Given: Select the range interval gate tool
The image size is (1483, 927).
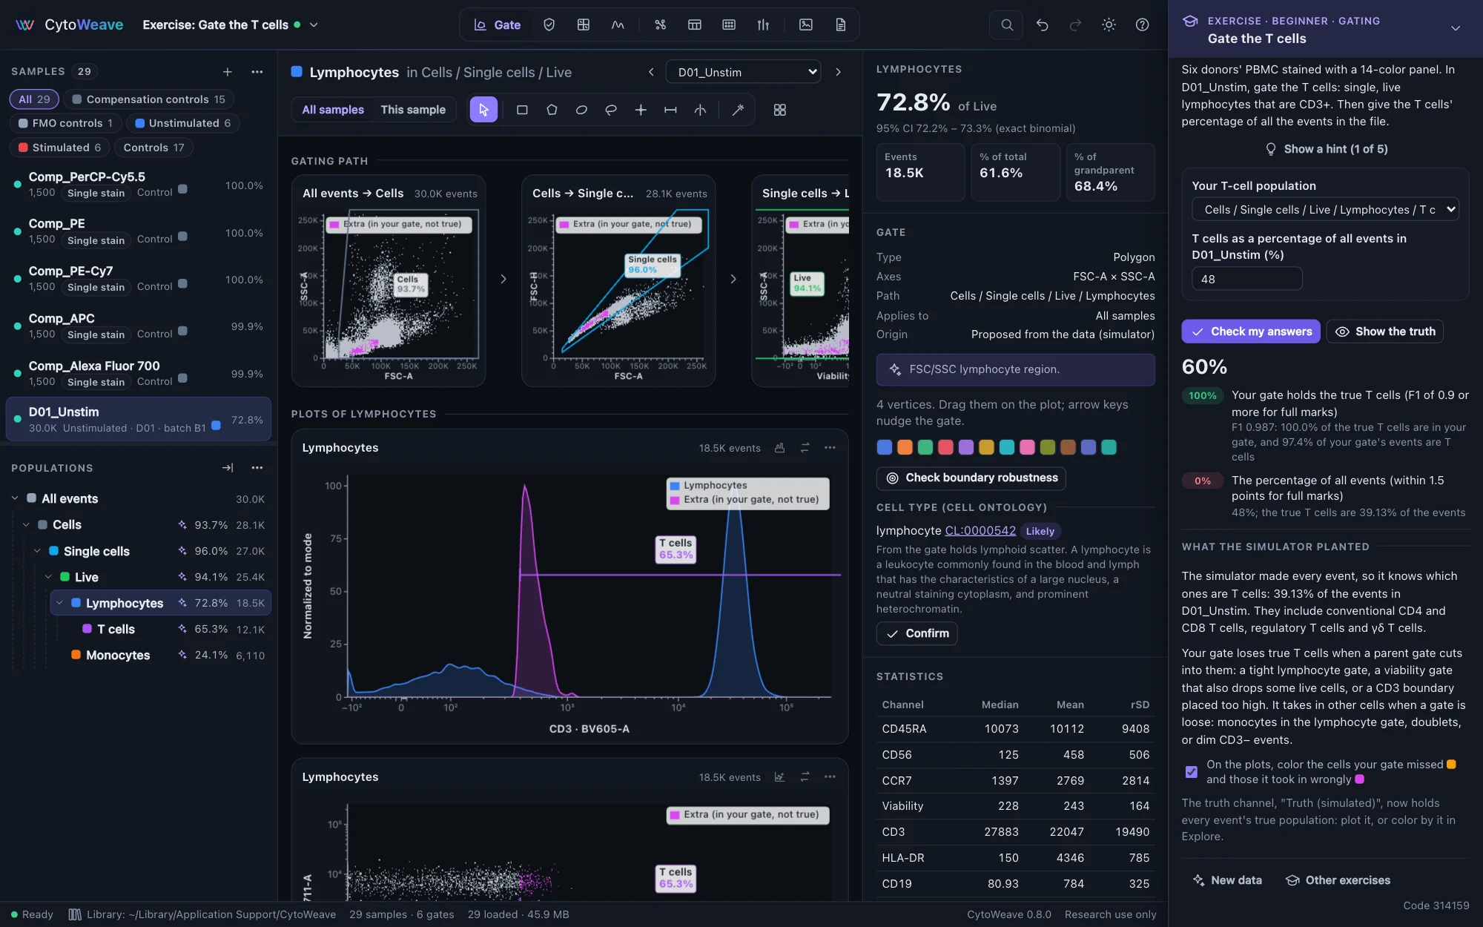Looking at the screenshot, I should click(x=670, y=110).
